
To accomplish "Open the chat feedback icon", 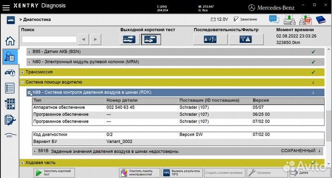I will [x=274, y=19].
